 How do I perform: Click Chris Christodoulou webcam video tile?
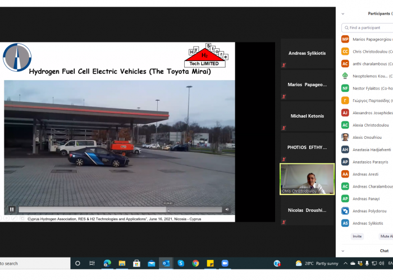[x=307, y=179]
